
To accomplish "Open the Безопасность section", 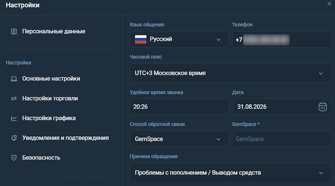I will click(x=41, y=158).
